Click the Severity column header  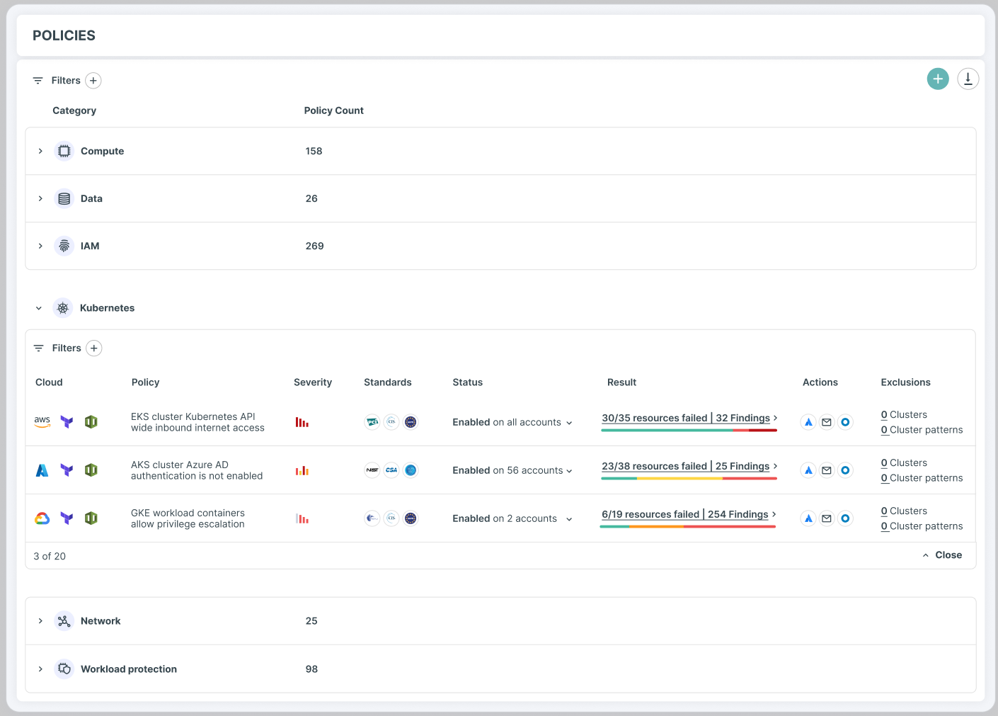point(313,382)
